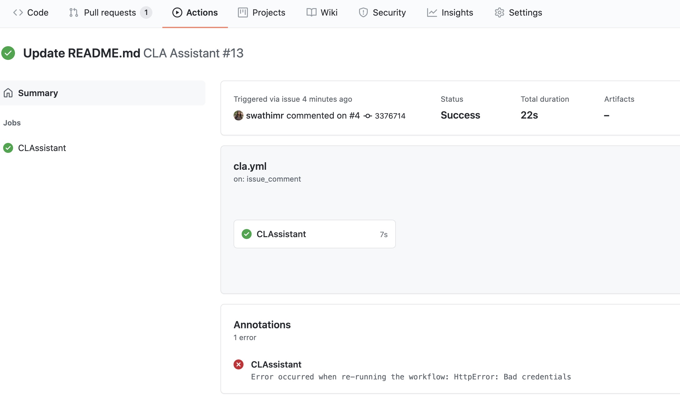Click the Settings gear icon
This screenshot has width=680, height=405.
[499, 12]
